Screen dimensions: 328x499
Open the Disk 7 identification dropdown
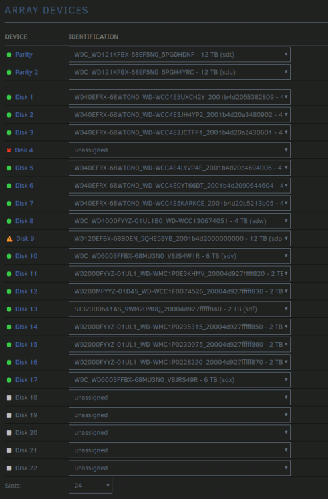[180, 204]
